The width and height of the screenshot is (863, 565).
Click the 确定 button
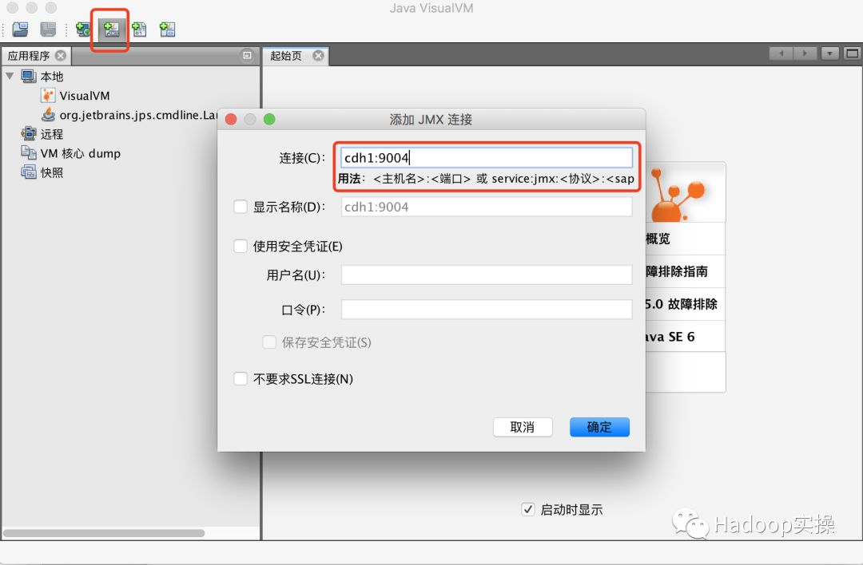[599, 427]
